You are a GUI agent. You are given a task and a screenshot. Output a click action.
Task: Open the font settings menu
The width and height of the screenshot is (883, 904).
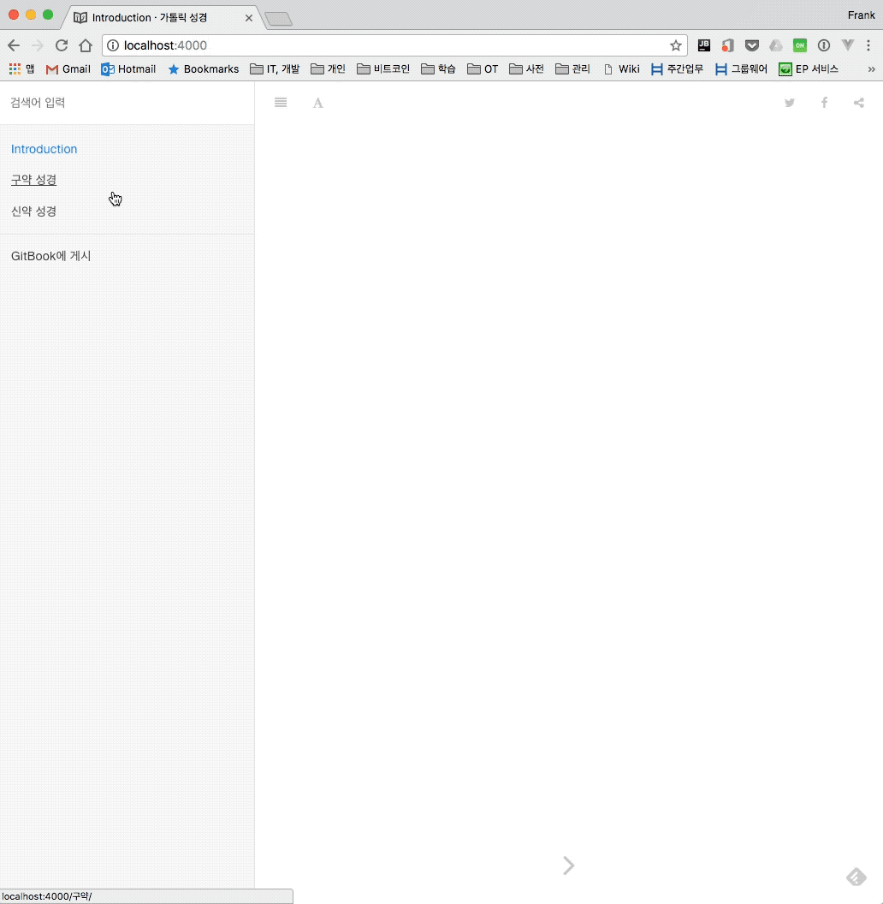tap(318, 103)
